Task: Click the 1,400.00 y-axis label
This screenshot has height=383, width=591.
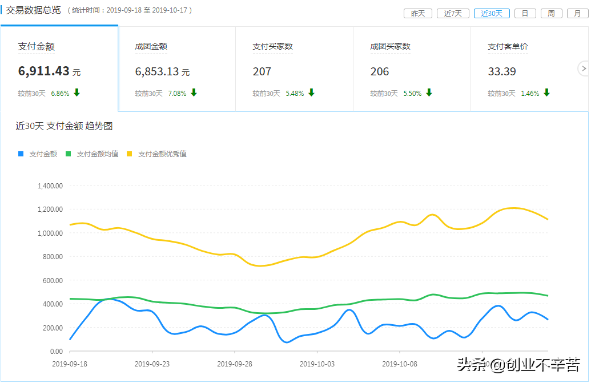Action: point(50,186)
